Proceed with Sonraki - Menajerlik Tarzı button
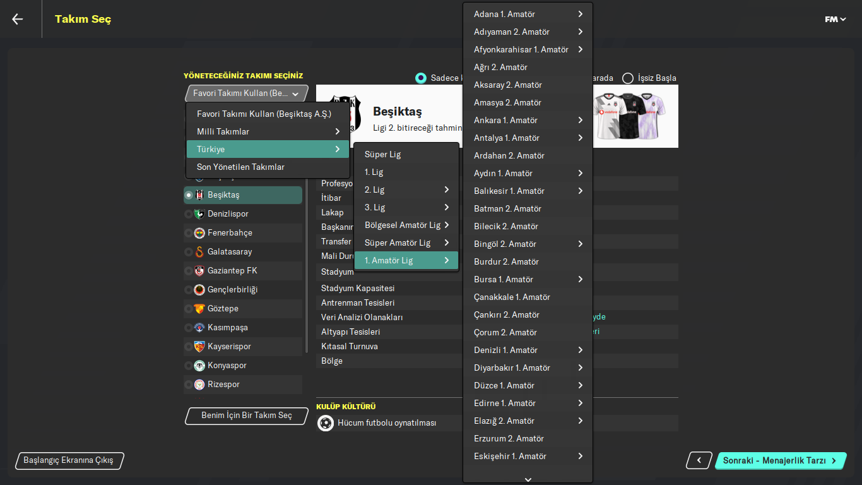 pos(780,460)
